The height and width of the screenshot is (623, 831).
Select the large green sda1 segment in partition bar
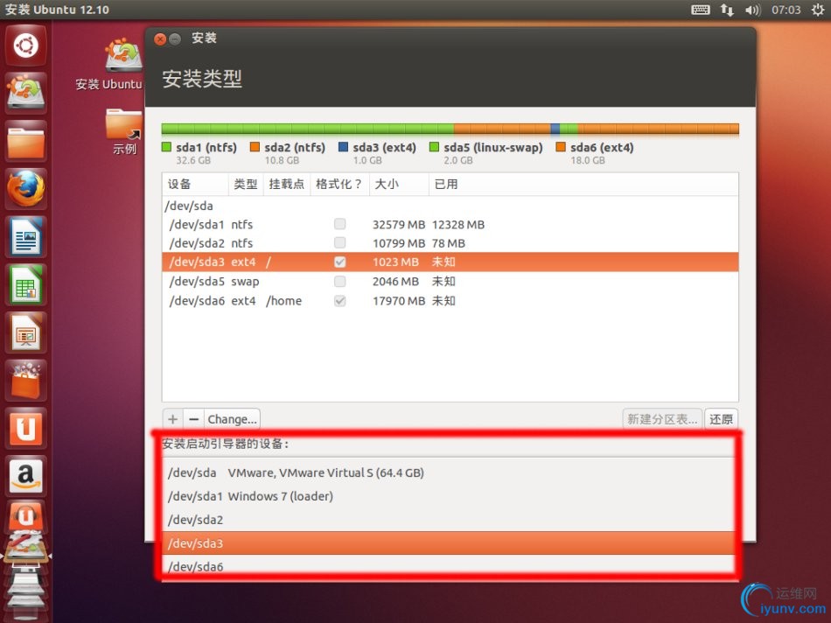click(308, 129)
